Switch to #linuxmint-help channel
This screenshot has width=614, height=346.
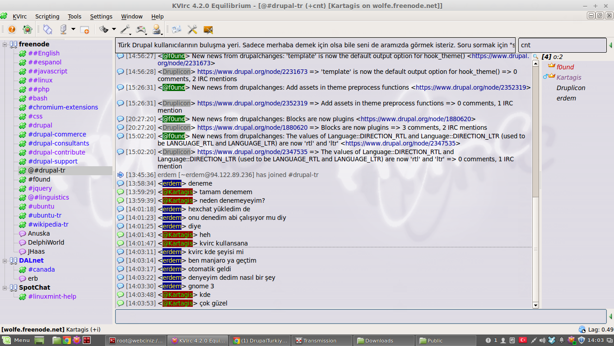(52, 296)
